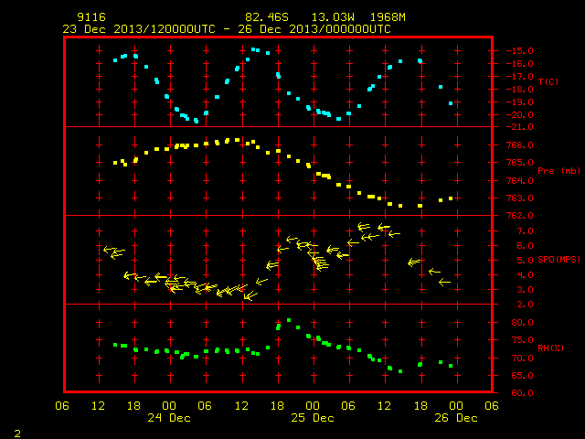The image size is (585, 439).
Task: Select the 26 Dec date label
Action: tap(456, 418)
